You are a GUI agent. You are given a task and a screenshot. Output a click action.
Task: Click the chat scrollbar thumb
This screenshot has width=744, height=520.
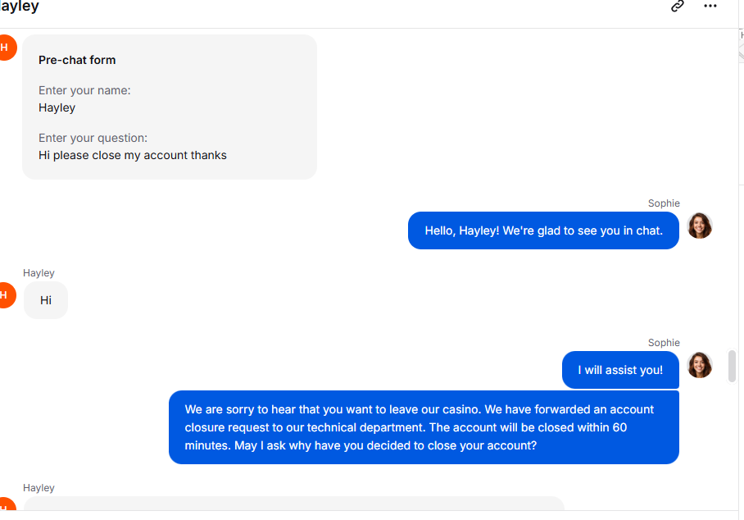point(733,366)
